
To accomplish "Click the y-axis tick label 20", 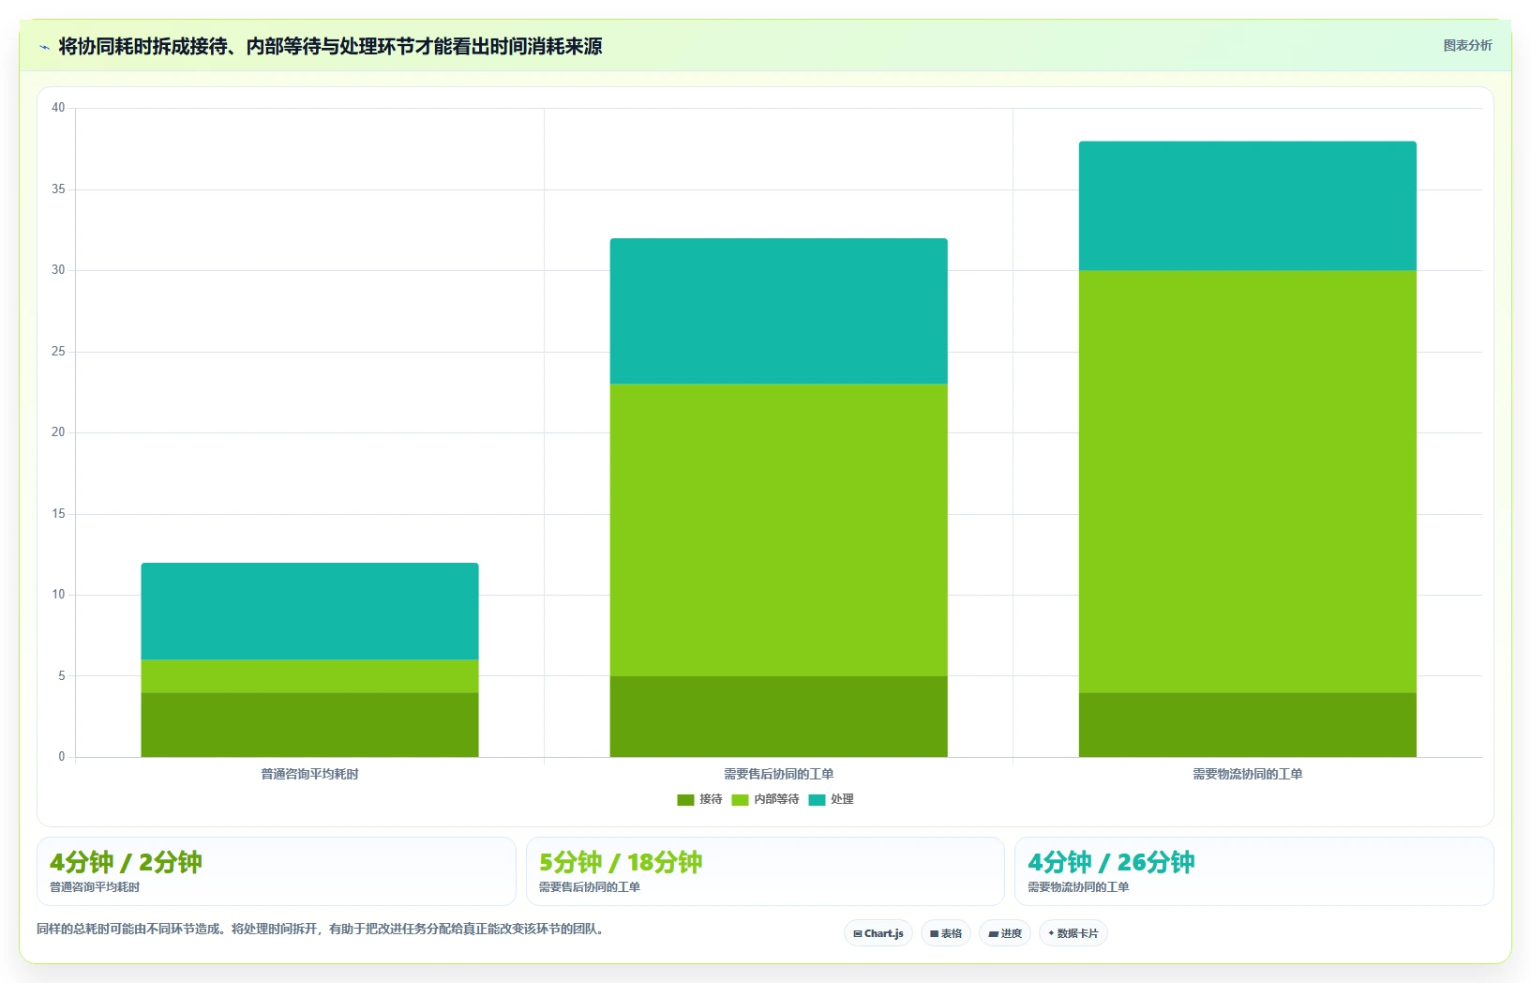I will pyautogui.click(x=58, y=432).
